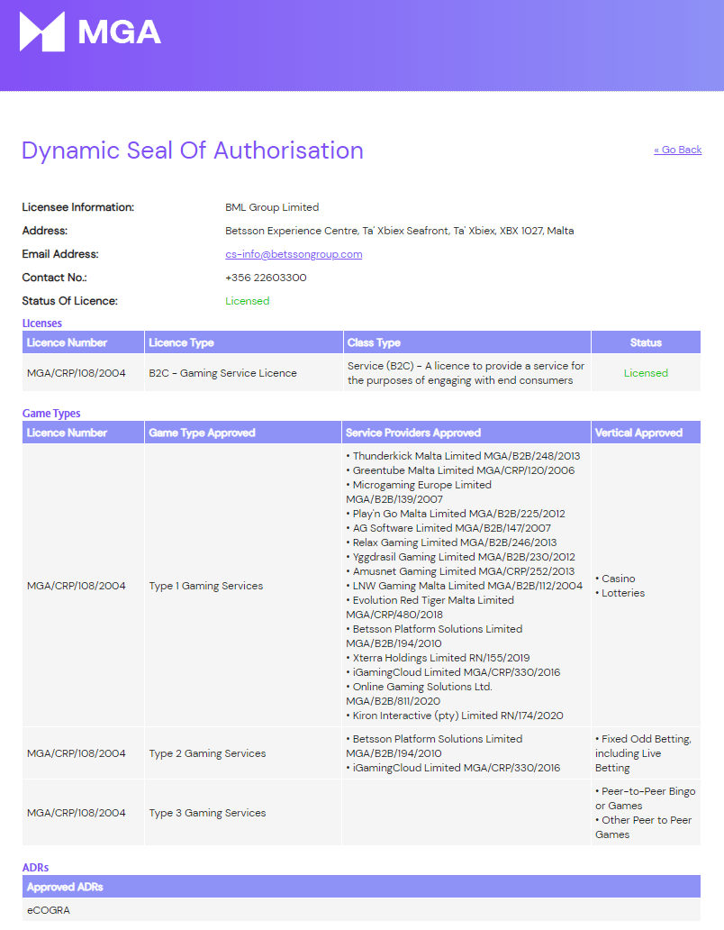Click the Service Providers Approved column header
The image size is (724, 930).
[466, 433]
